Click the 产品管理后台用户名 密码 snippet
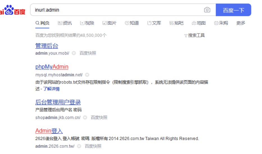The width and height of the screenshot is (262, 154). (58, 110)
